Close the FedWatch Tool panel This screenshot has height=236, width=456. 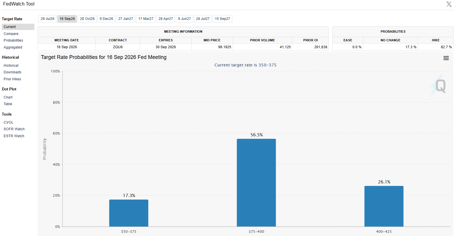tap(449, 4)
